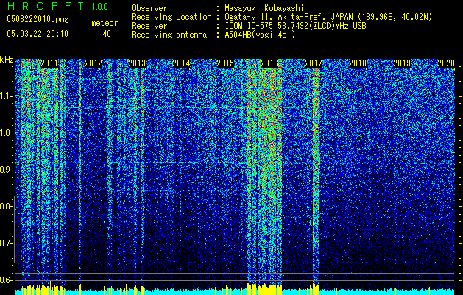
Task: Click the 0.8 frequency axis label
Action: click(x=6, y=206)
